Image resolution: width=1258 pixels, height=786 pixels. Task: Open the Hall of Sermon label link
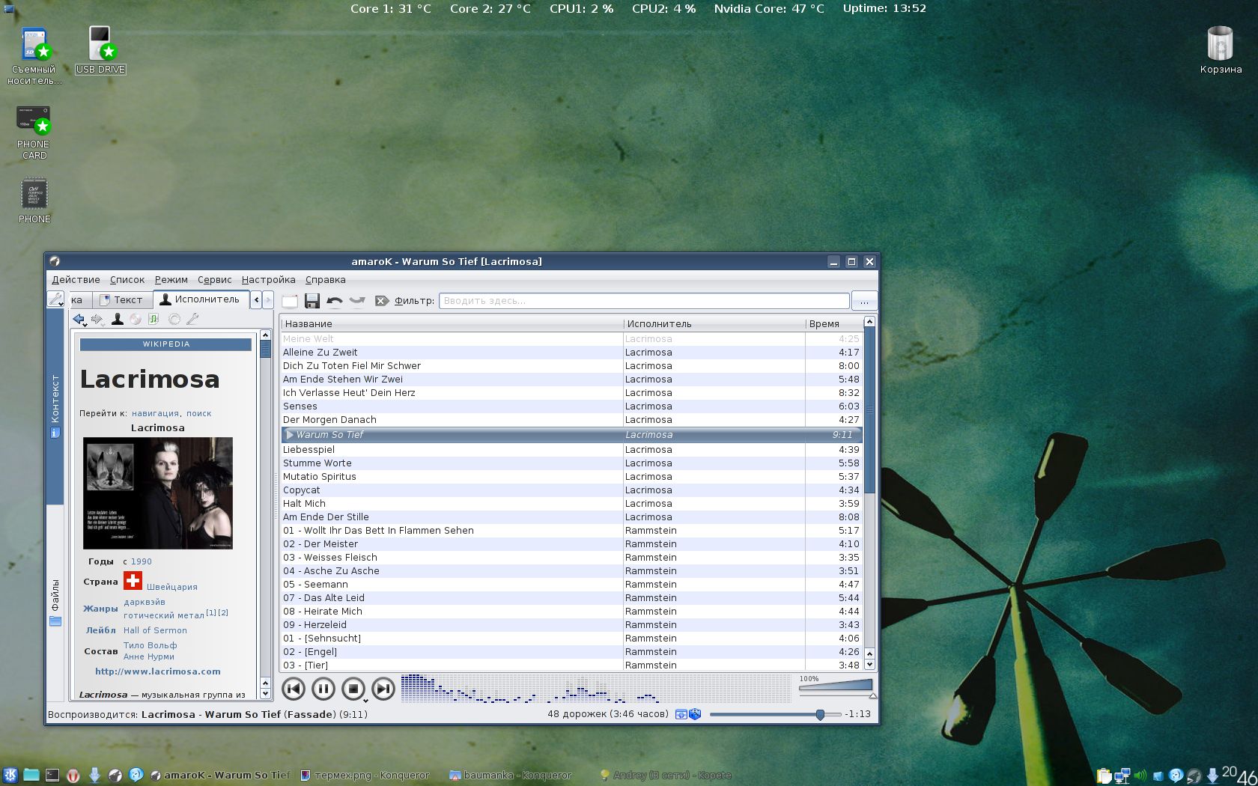(x=155, y=630)
